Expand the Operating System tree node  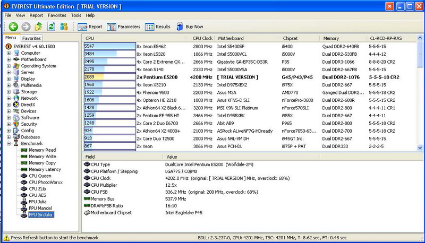tap(8, 66)
